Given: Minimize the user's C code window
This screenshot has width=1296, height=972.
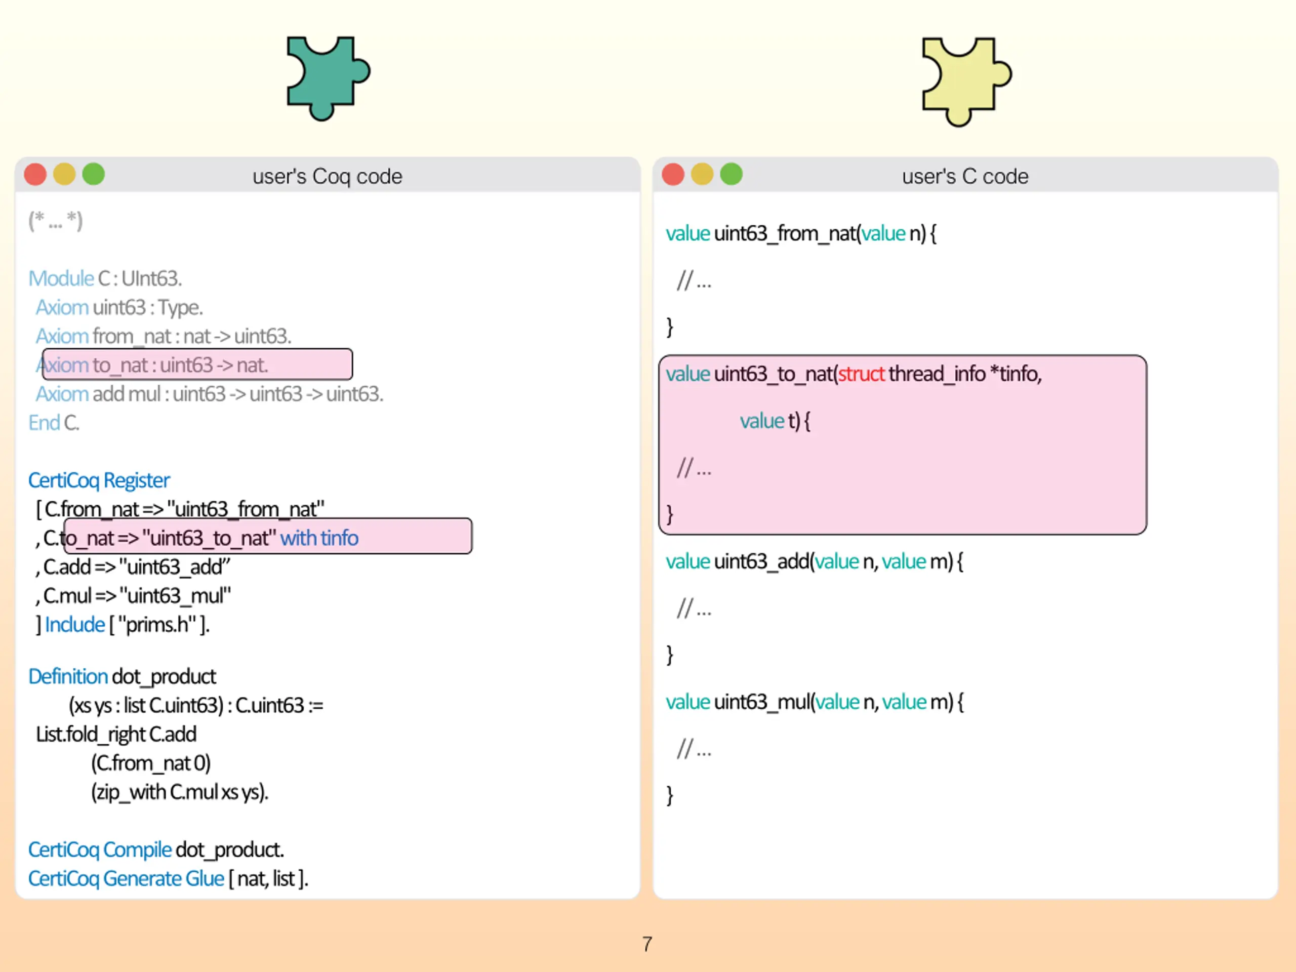Looking at the screenshot, I should pyautogui.click(x=702, y=175).
